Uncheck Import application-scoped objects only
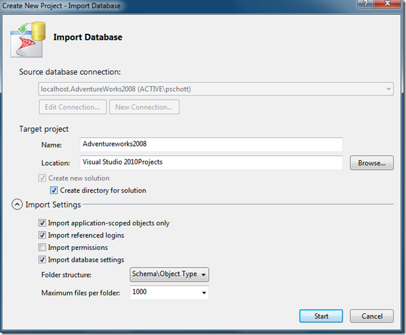This screenshot has height=335, width=406. click(42, 223)
